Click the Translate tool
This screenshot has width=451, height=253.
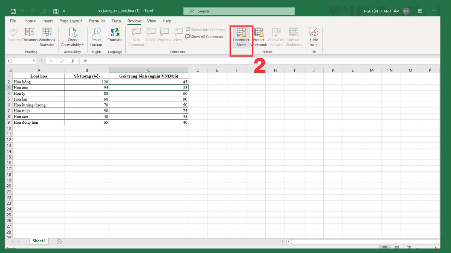115,36
